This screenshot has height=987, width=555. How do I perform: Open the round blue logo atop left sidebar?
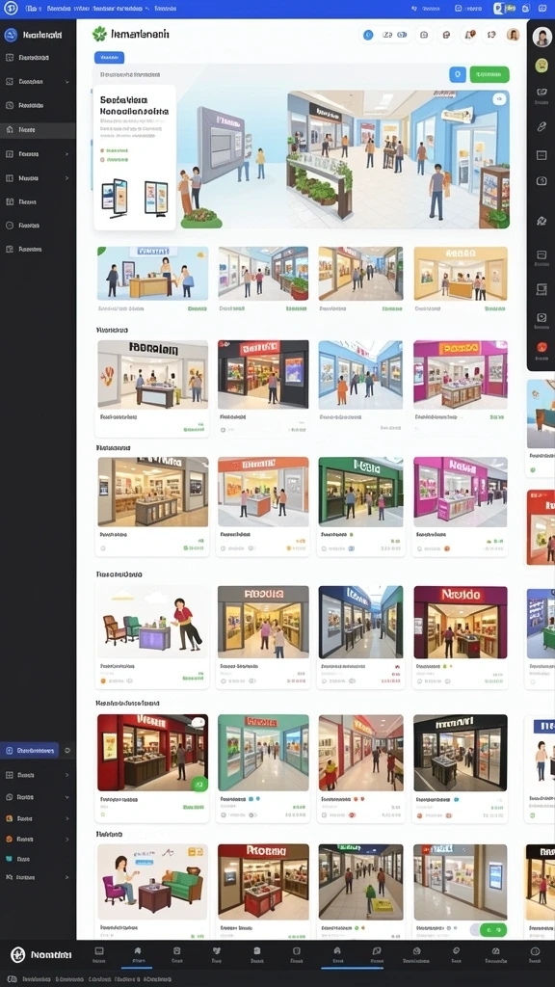tap(10, 36)
